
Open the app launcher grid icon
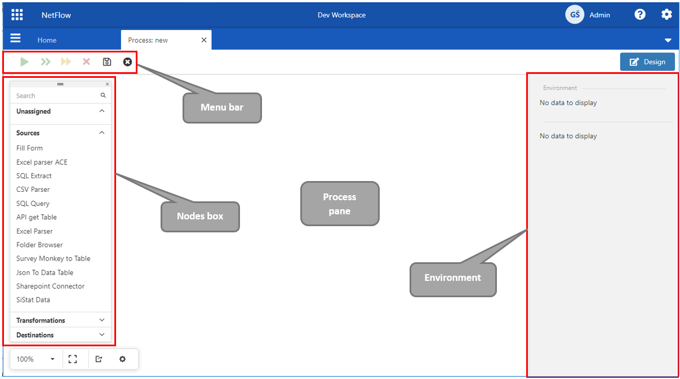pos(17,15)
